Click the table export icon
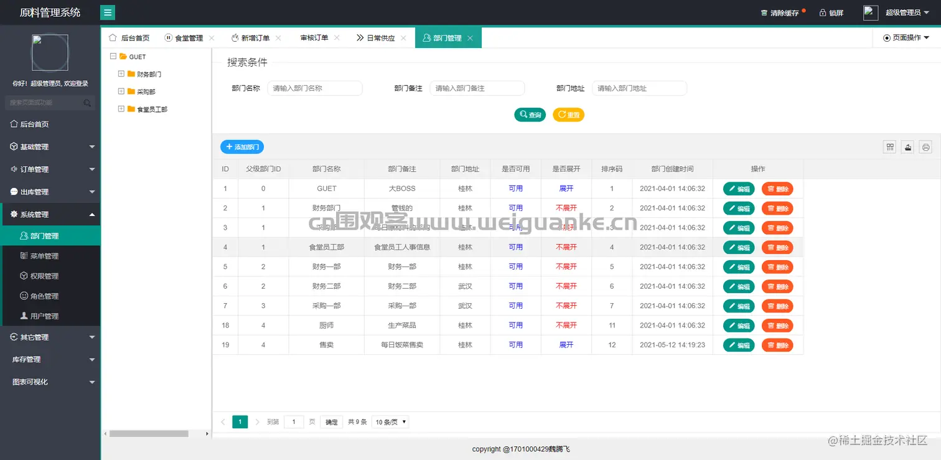941x460 pixels. (x=909, y=147)
